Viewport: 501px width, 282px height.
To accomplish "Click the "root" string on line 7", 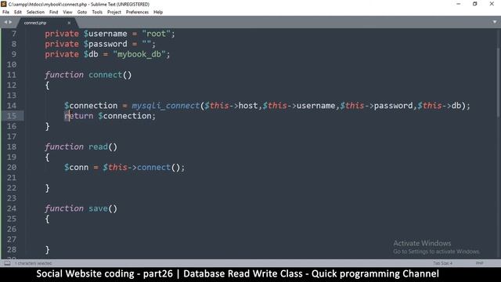I will pos(157,34).
